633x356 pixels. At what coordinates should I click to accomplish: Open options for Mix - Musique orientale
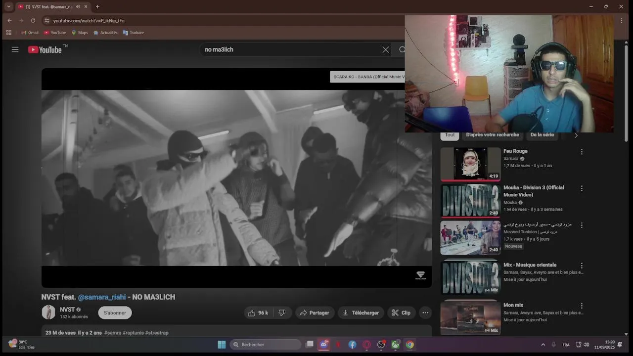(582, 266)
